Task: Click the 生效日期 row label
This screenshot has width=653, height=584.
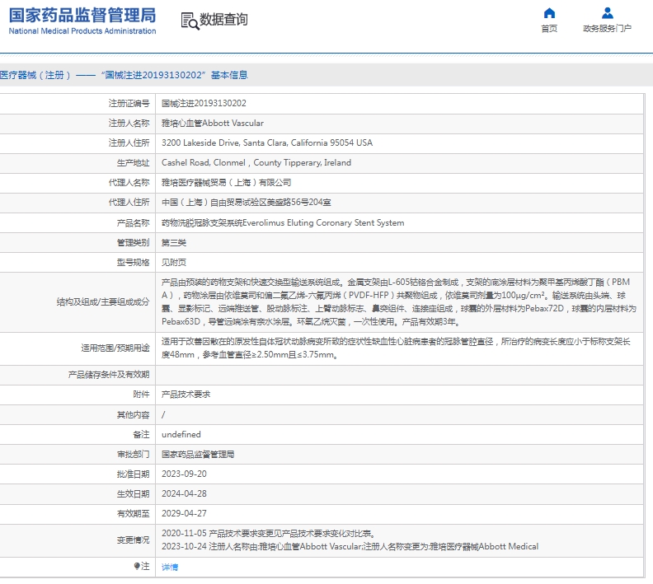Action: [x=133, y=493]
